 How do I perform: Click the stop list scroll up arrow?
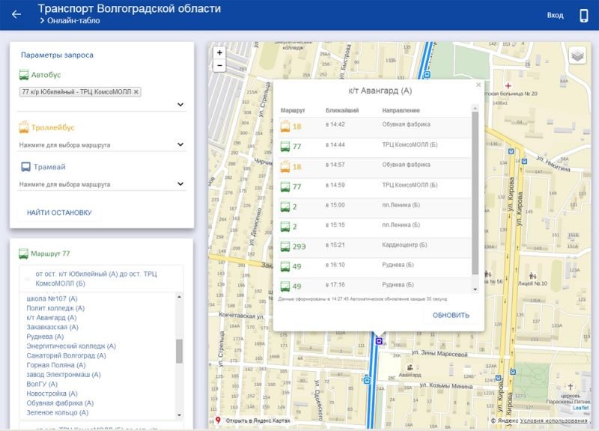pos(179,296)
